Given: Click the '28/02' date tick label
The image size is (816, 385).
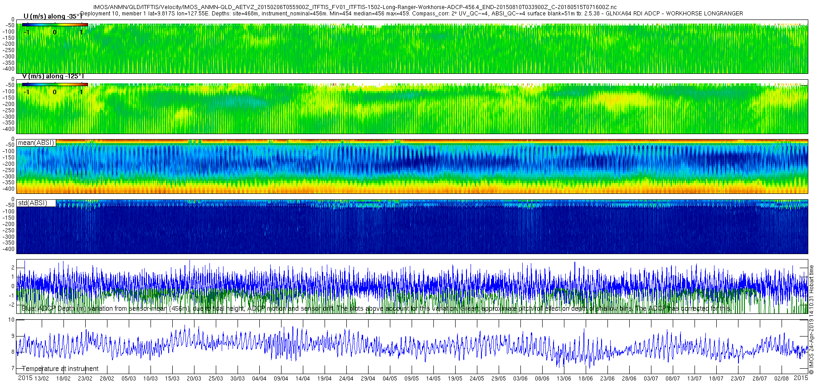Looking at the screenshot, I should pos(107,379).
